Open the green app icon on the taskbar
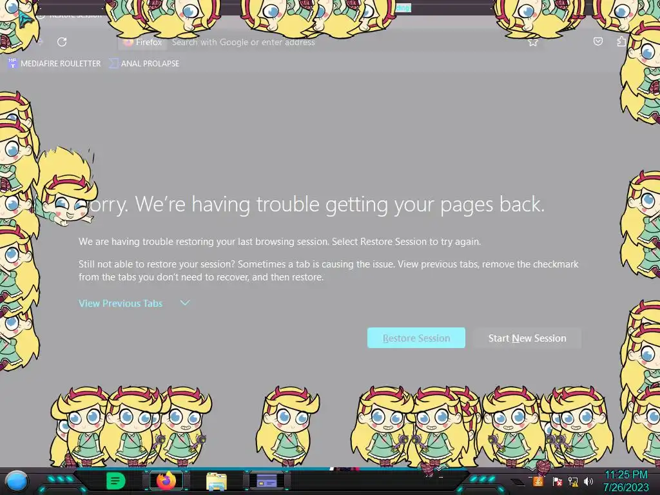The image size is (660, 495). [x=115, y=481]
